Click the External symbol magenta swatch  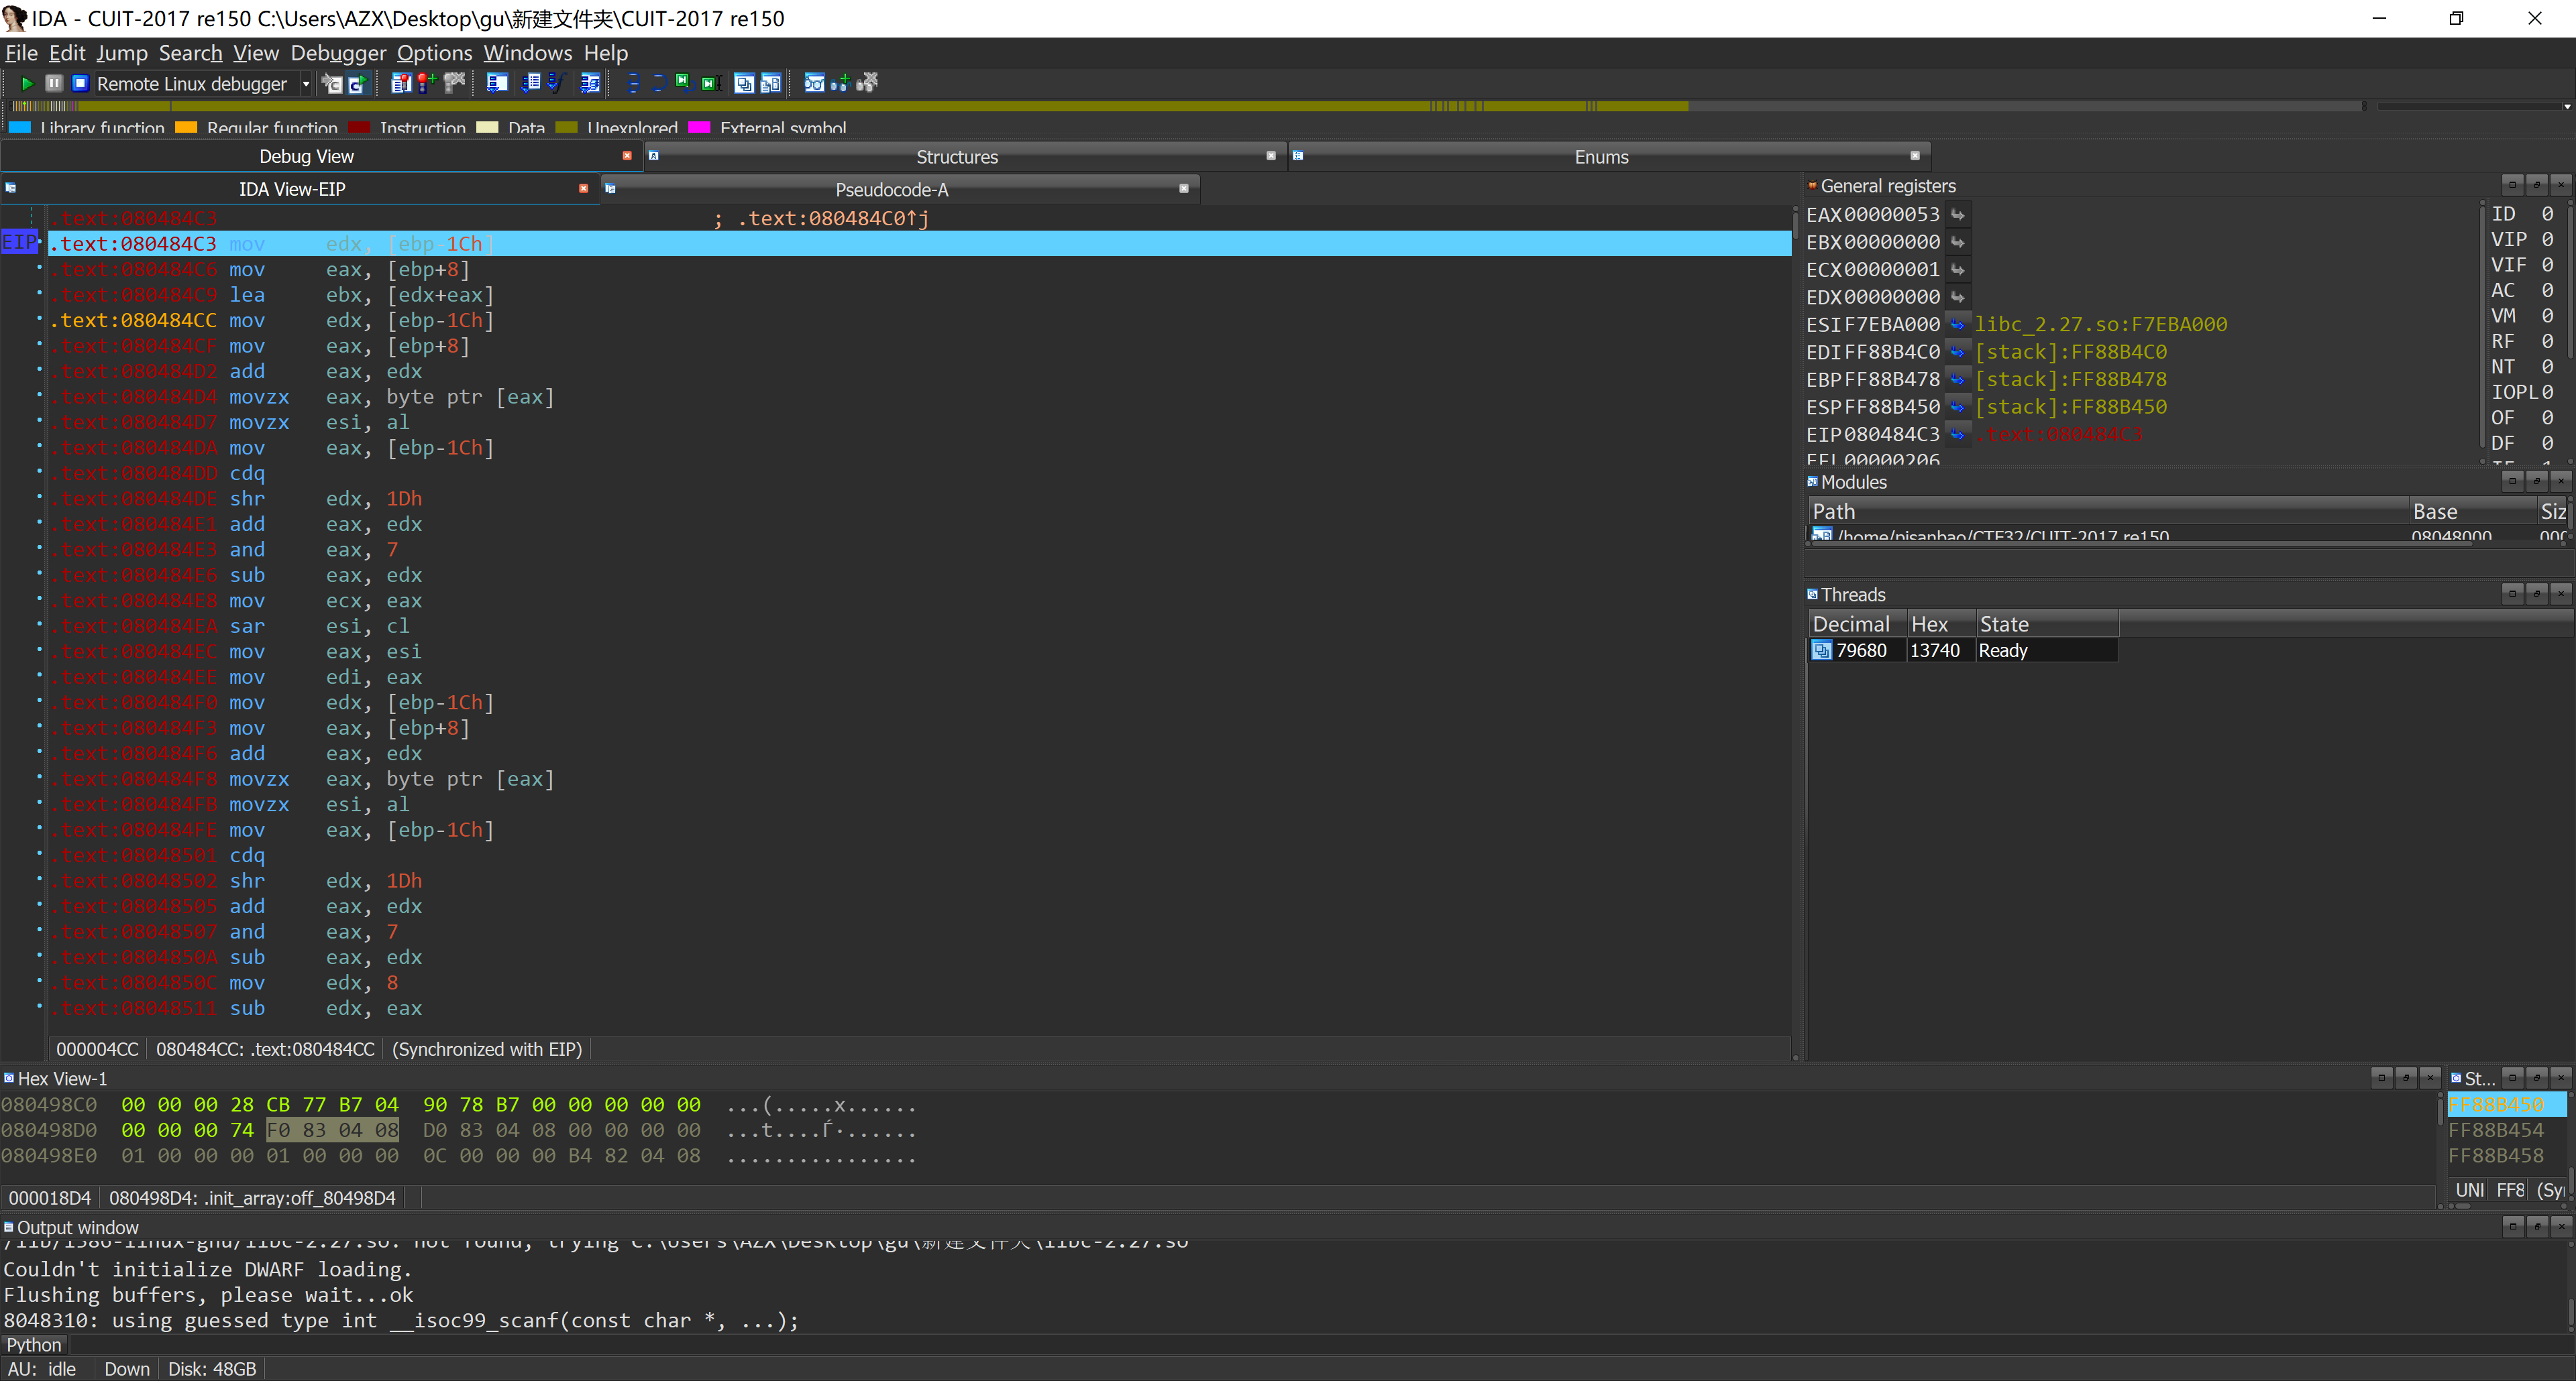click(699, 128)
